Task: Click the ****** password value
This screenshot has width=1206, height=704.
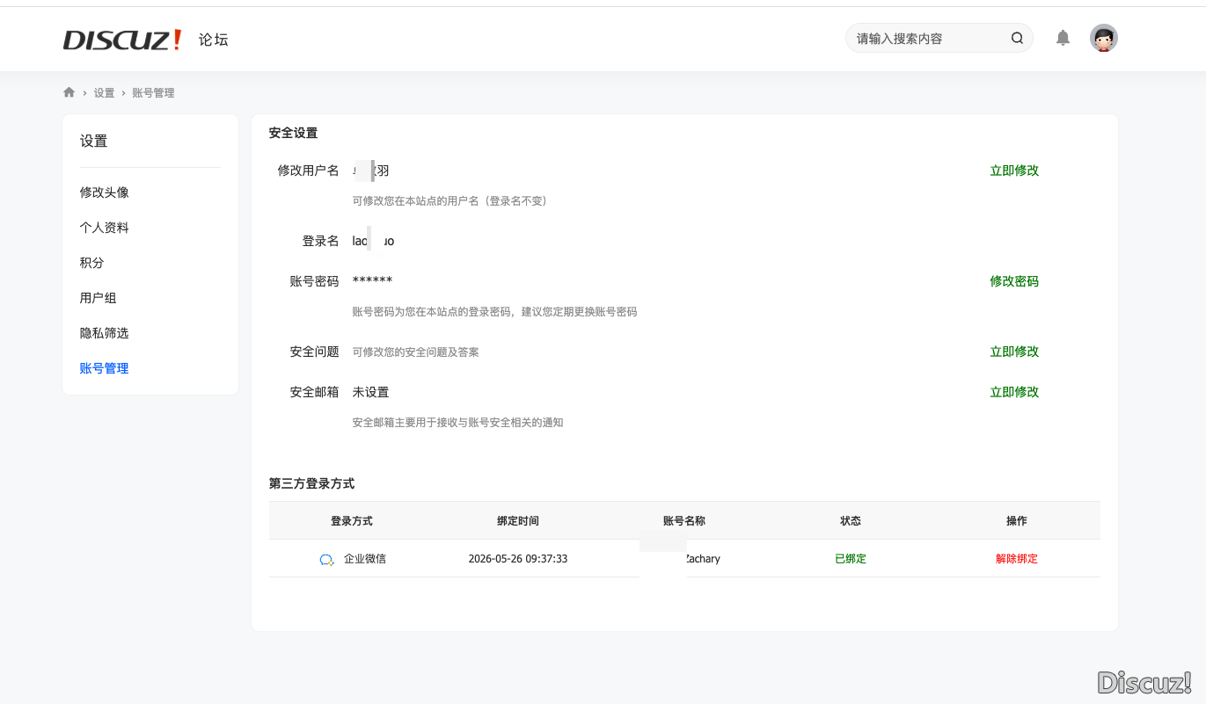Action: point(372,281)
